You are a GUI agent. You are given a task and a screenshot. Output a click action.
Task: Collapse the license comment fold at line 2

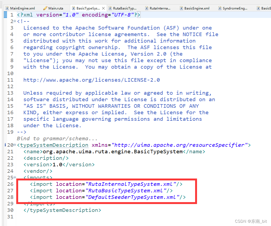(x=15, y=21)
